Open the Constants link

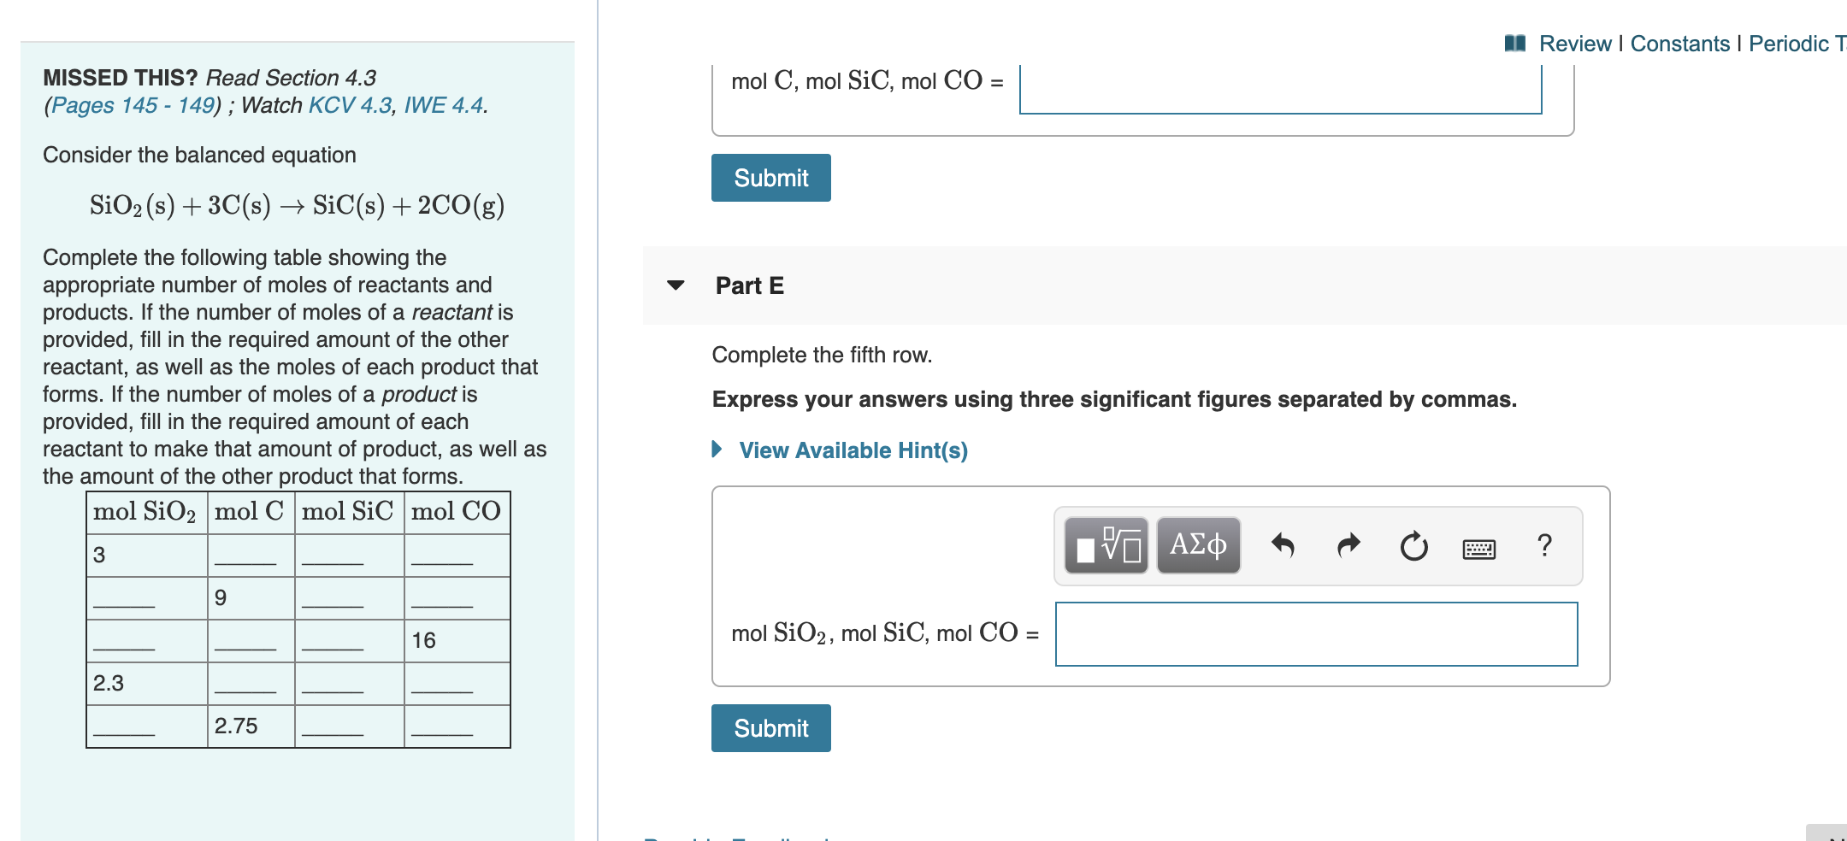pos(1680,44)
